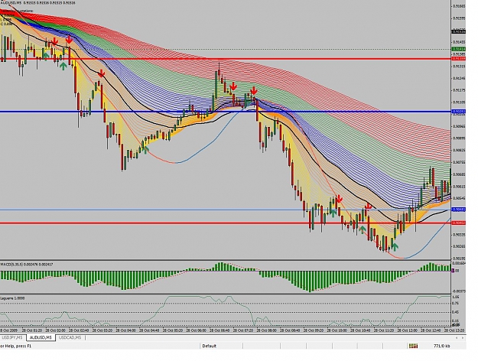Open the Default profile in status bar
Image resolution: width=478 pixels, height=361 pixels.
tap(209, 346)
